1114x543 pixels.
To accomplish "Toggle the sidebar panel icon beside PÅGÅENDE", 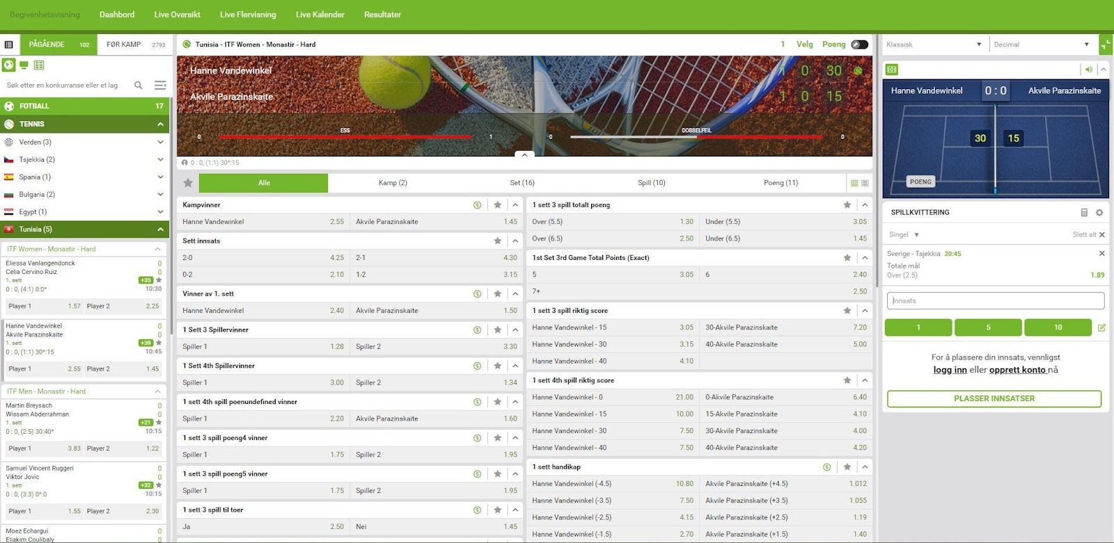I will coord(9,44).
